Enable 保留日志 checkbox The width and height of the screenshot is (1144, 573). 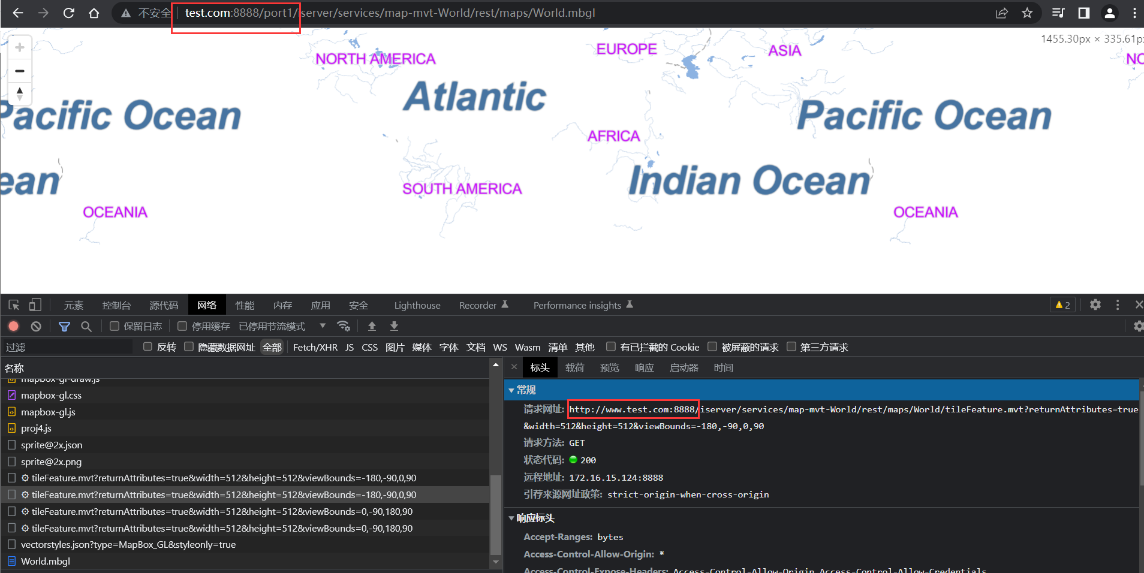(x=115, y=326)
